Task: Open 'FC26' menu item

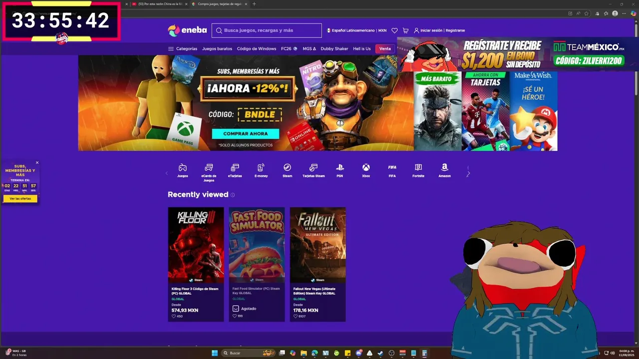Action: (x=289, y=49)
